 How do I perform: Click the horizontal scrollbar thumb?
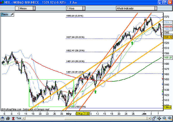tap(86, 118)
